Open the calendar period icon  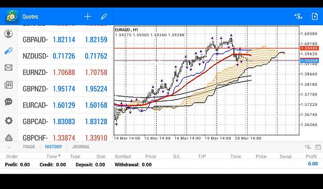pyautogui.click(x=318, y=147)
